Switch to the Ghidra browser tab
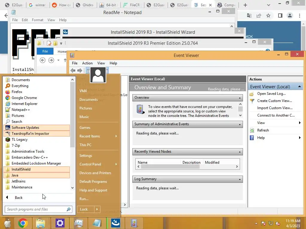The image size is (306, 229). coord(85,5)
